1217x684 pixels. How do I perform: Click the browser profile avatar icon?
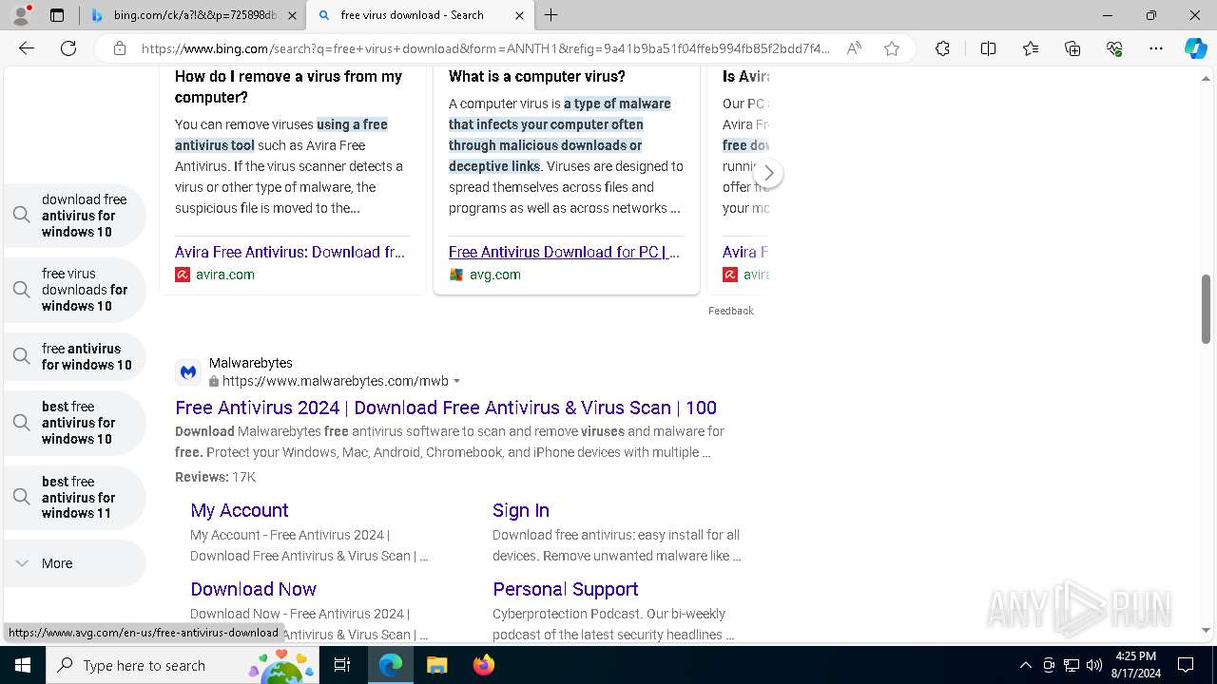pyautogui.click(x=21, y=15)
